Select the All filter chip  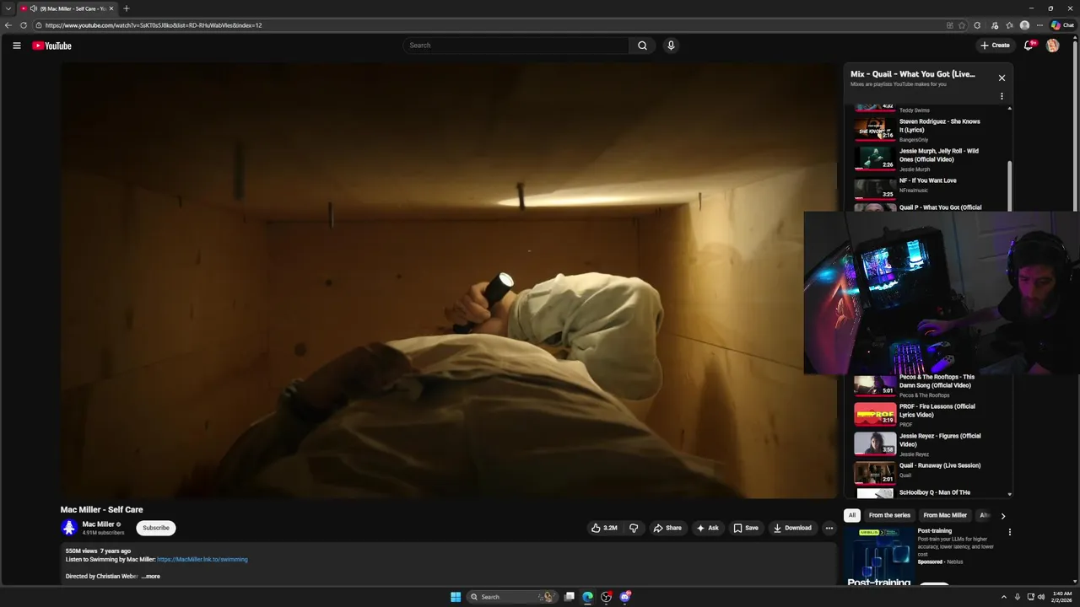click(x=852, y=515)
